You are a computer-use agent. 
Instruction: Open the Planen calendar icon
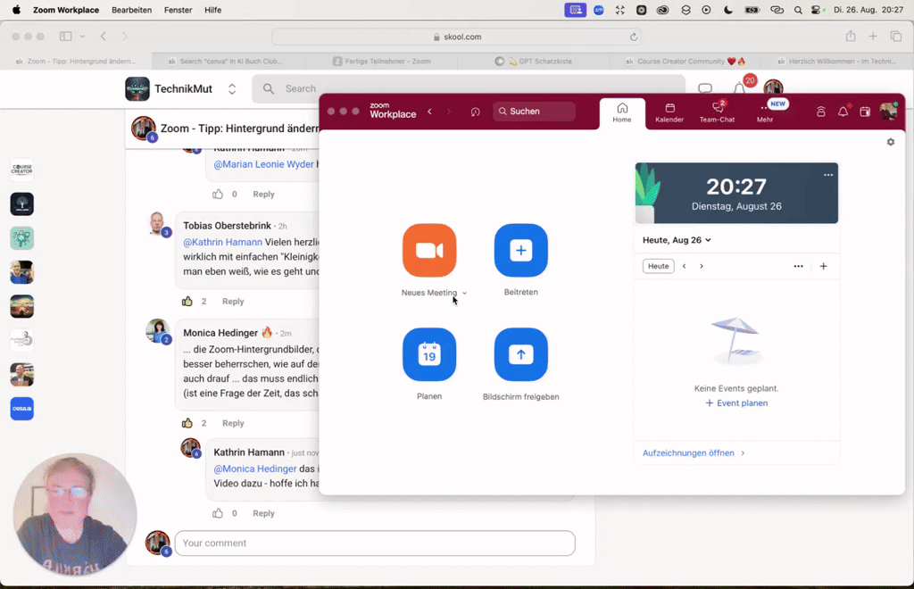tap(429, 354)
